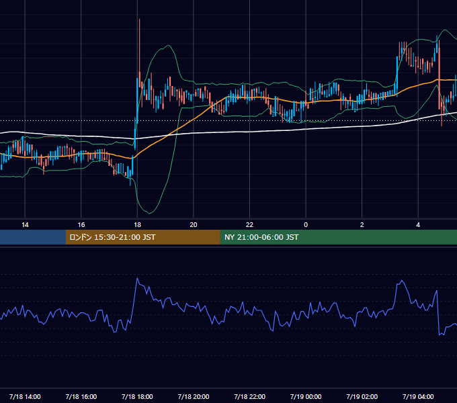Click the 7/18 16:00 date label
The height and width of the screenshot is (403, 457).
click(x=81, y=396)
